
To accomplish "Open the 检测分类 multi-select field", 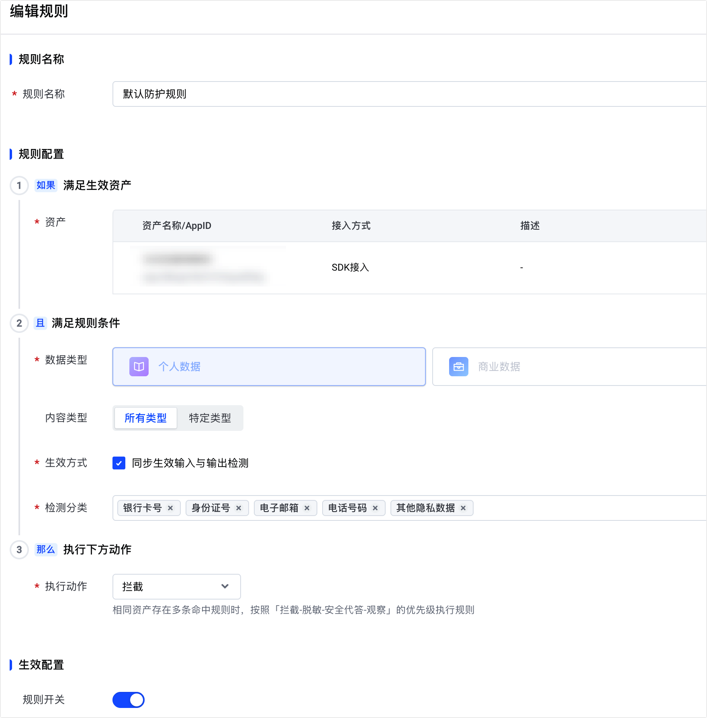I will [x=409, y=508].
